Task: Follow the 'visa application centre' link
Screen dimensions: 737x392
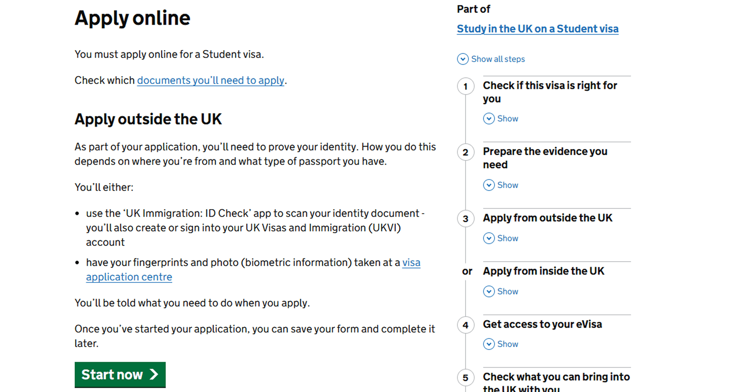Action: coord(129,277)
